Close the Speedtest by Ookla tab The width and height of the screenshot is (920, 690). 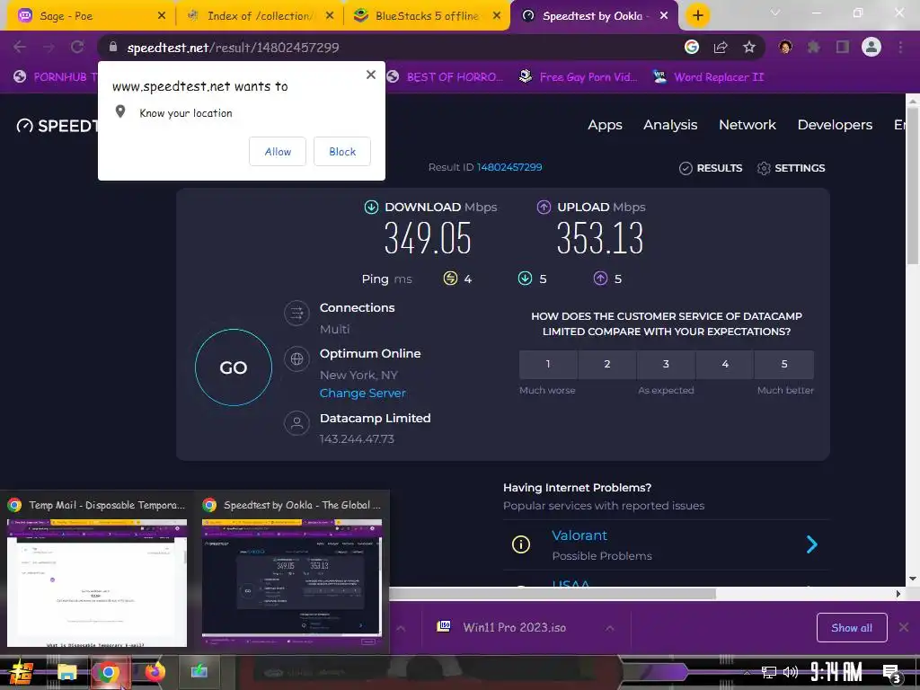point(664,16)
